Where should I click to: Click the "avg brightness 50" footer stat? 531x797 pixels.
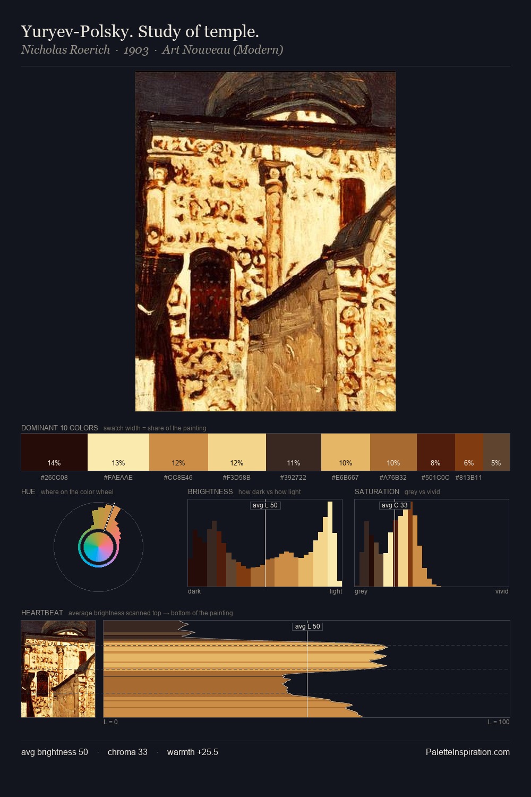pyautogui.click(x=55, y=752)
